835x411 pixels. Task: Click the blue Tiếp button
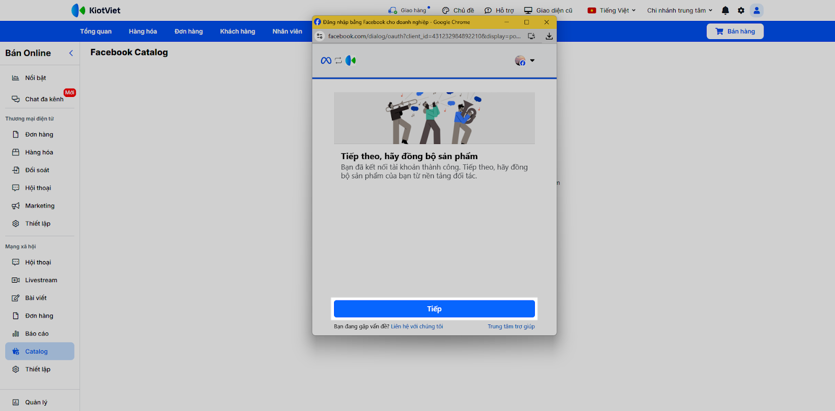click(x=434, y=309)
